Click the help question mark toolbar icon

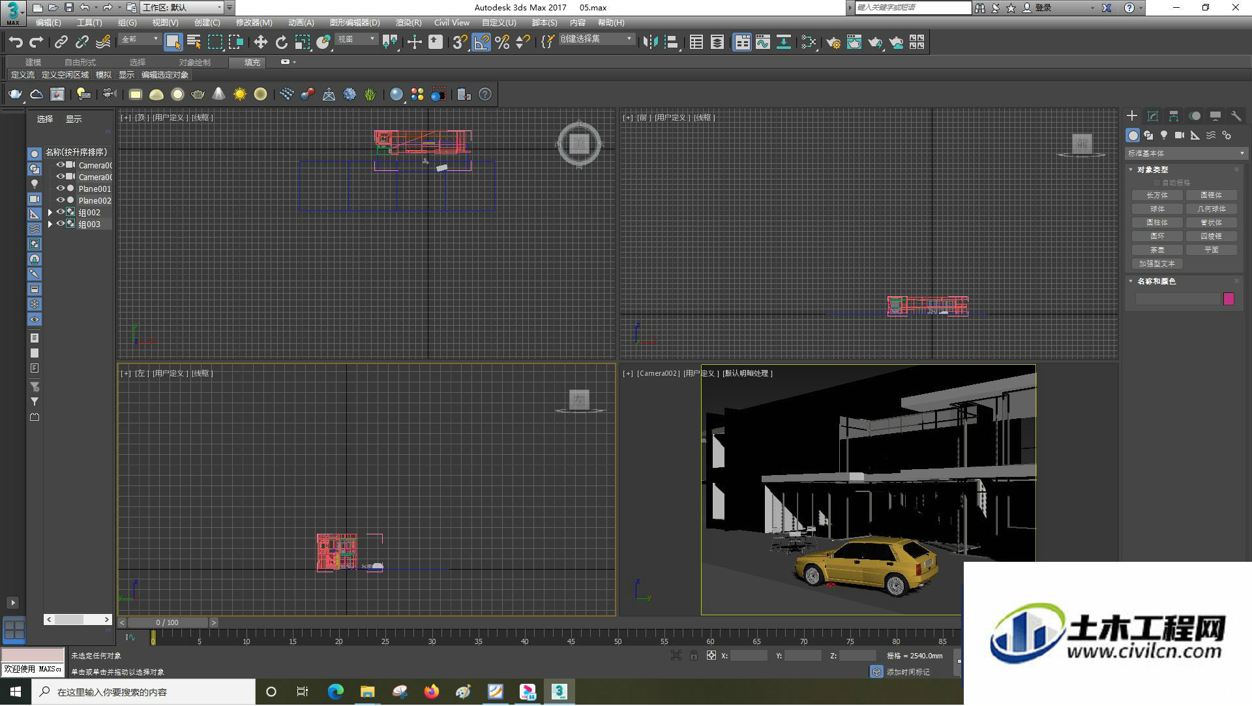(485, 95)
